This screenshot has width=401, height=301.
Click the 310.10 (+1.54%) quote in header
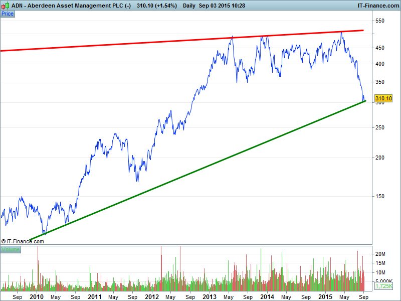point(156,5)
